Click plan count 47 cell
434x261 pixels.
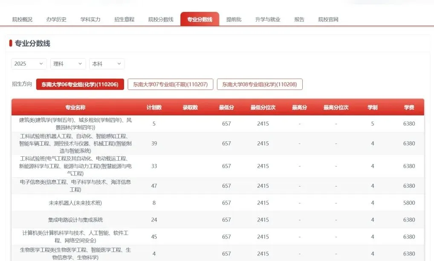[154, 186]
